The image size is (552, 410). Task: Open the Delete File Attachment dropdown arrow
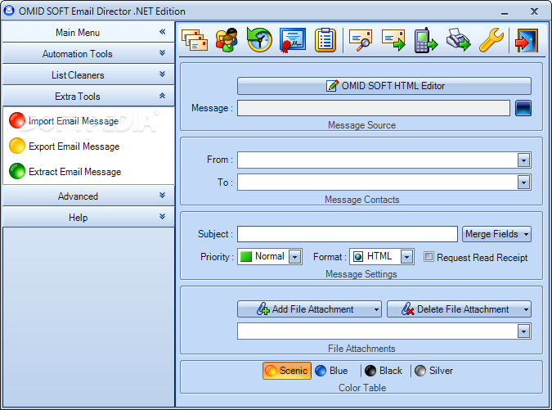[x=527, y=309]
